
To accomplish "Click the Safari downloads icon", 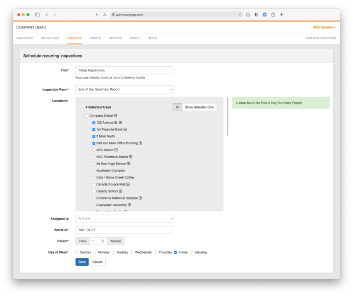I will [248, 15].
